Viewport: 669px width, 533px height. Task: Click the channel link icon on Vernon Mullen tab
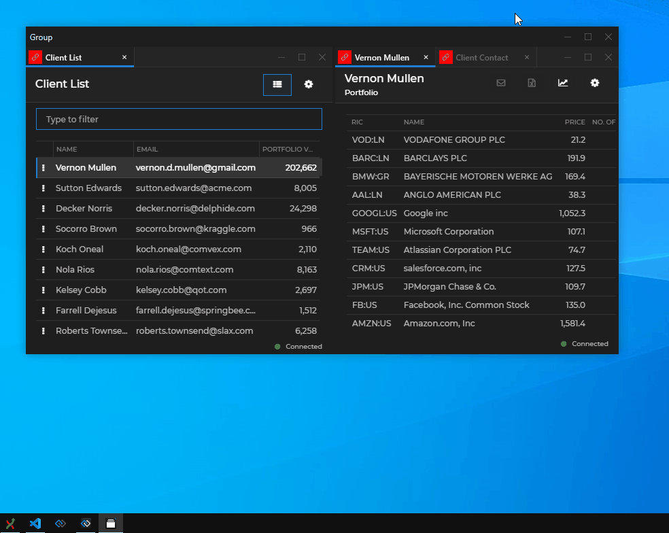345,57
